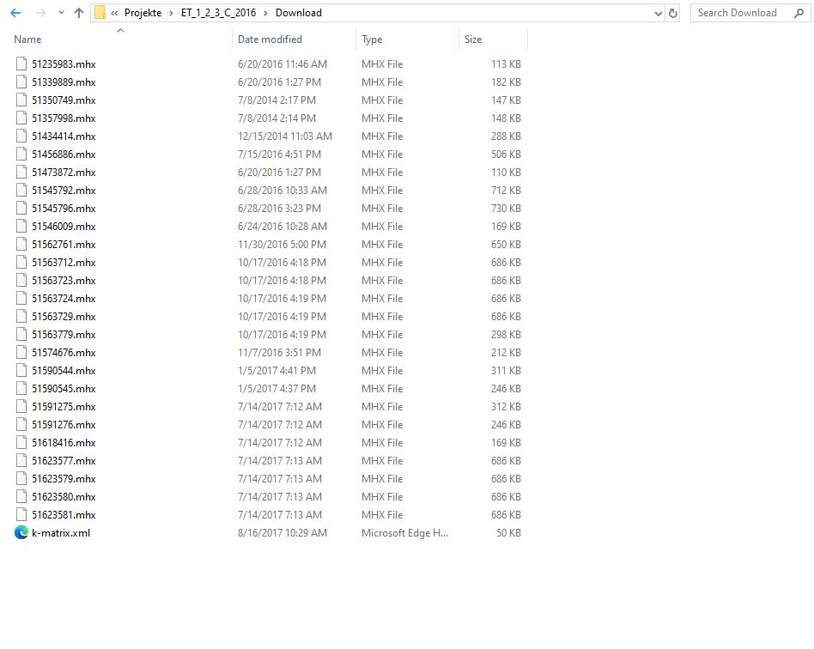Select the file icon for 51545792.mhx
The height and width of the screenshot is (649, 814).
21,190
